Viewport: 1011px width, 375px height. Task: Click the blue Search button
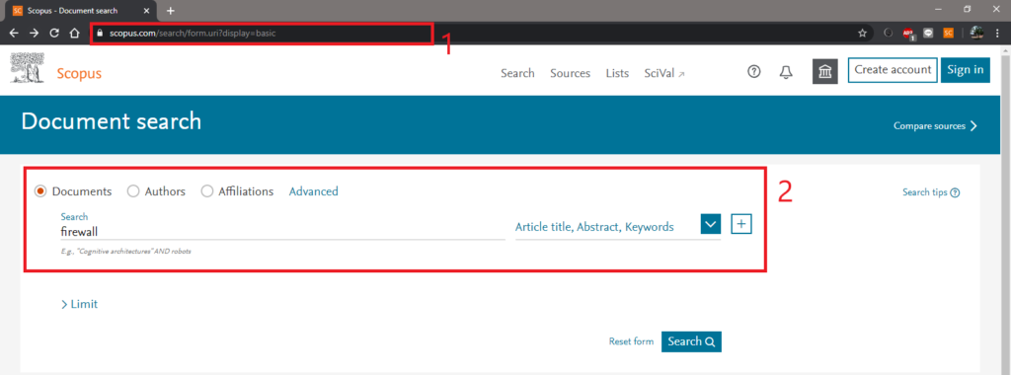[691, 341]
